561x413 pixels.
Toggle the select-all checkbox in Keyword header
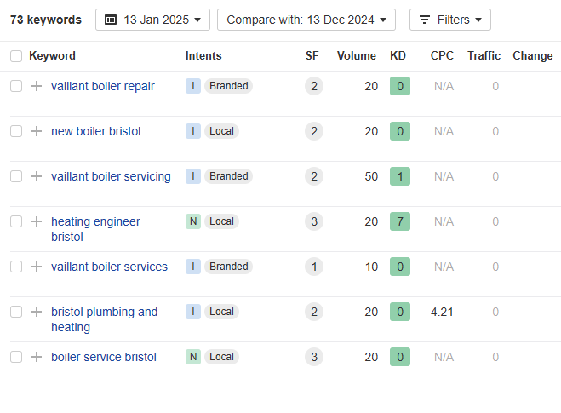pyautogui.click(x=16, y=56)
